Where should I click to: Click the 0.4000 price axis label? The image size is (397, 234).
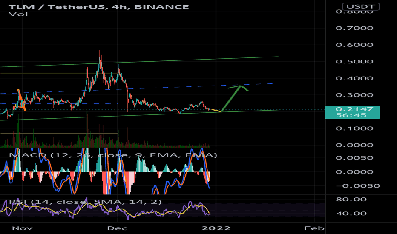[x=354, y=78]
